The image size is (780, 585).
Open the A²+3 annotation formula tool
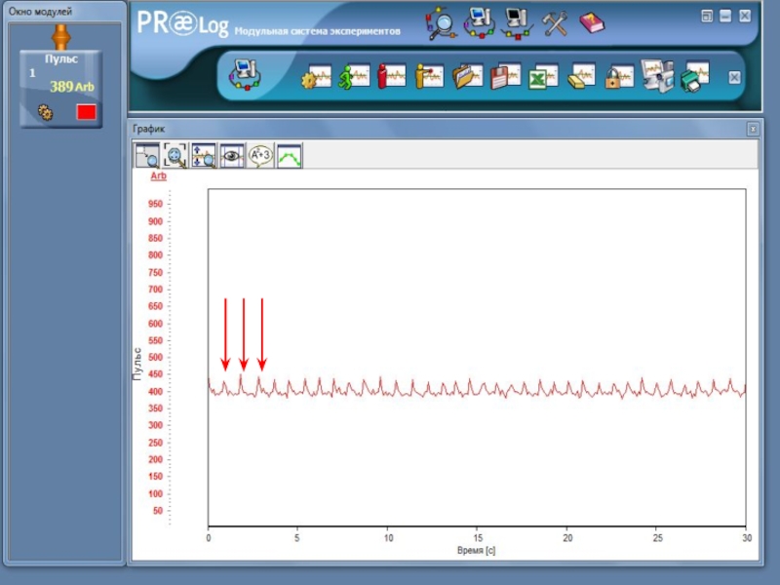260,155
